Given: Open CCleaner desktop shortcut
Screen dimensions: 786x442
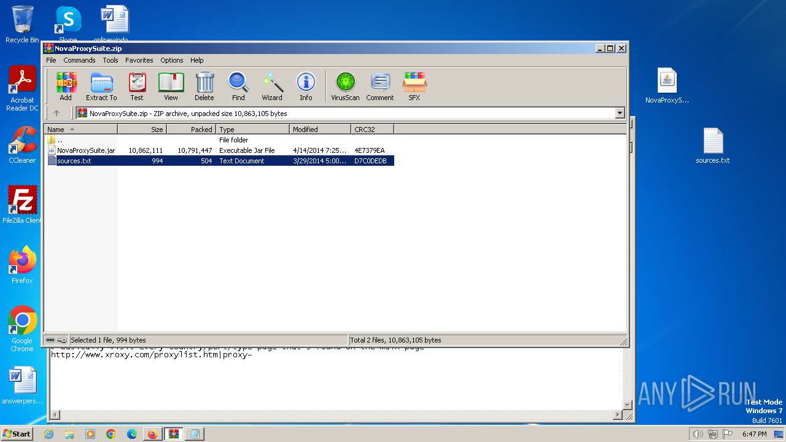Looking at the screenshot, I should click(x=22, y=145).
